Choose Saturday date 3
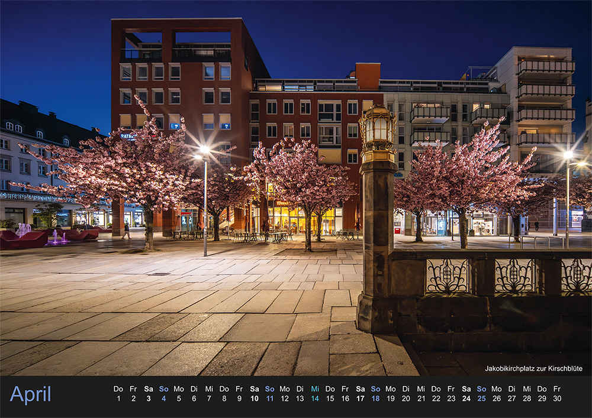Image resolution: width=592 pixels, height=418 pixels. pos(149,398)
